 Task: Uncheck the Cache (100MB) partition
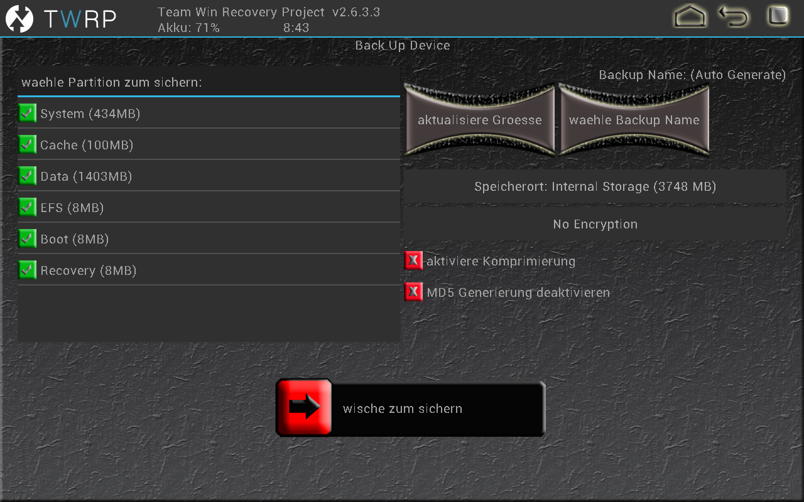pos(28,145)
